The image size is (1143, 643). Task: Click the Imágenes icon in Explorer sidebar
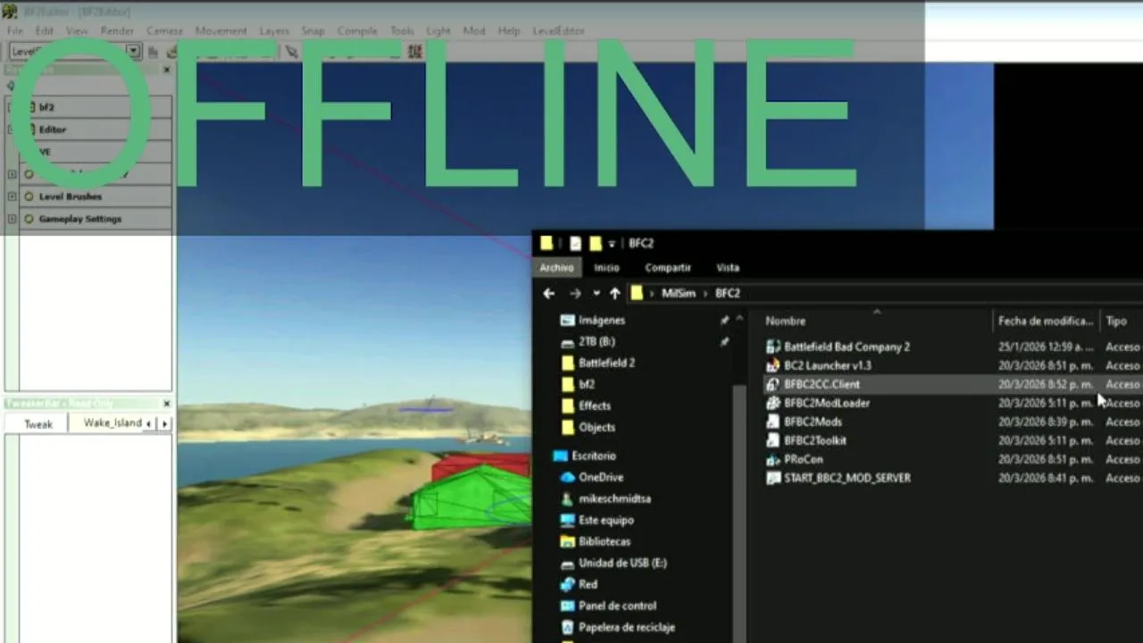(567, 320)
